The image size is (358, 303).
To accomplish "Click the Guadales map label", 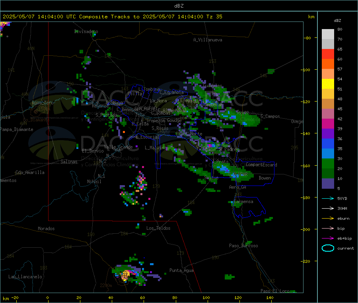I will click(212, 86).
